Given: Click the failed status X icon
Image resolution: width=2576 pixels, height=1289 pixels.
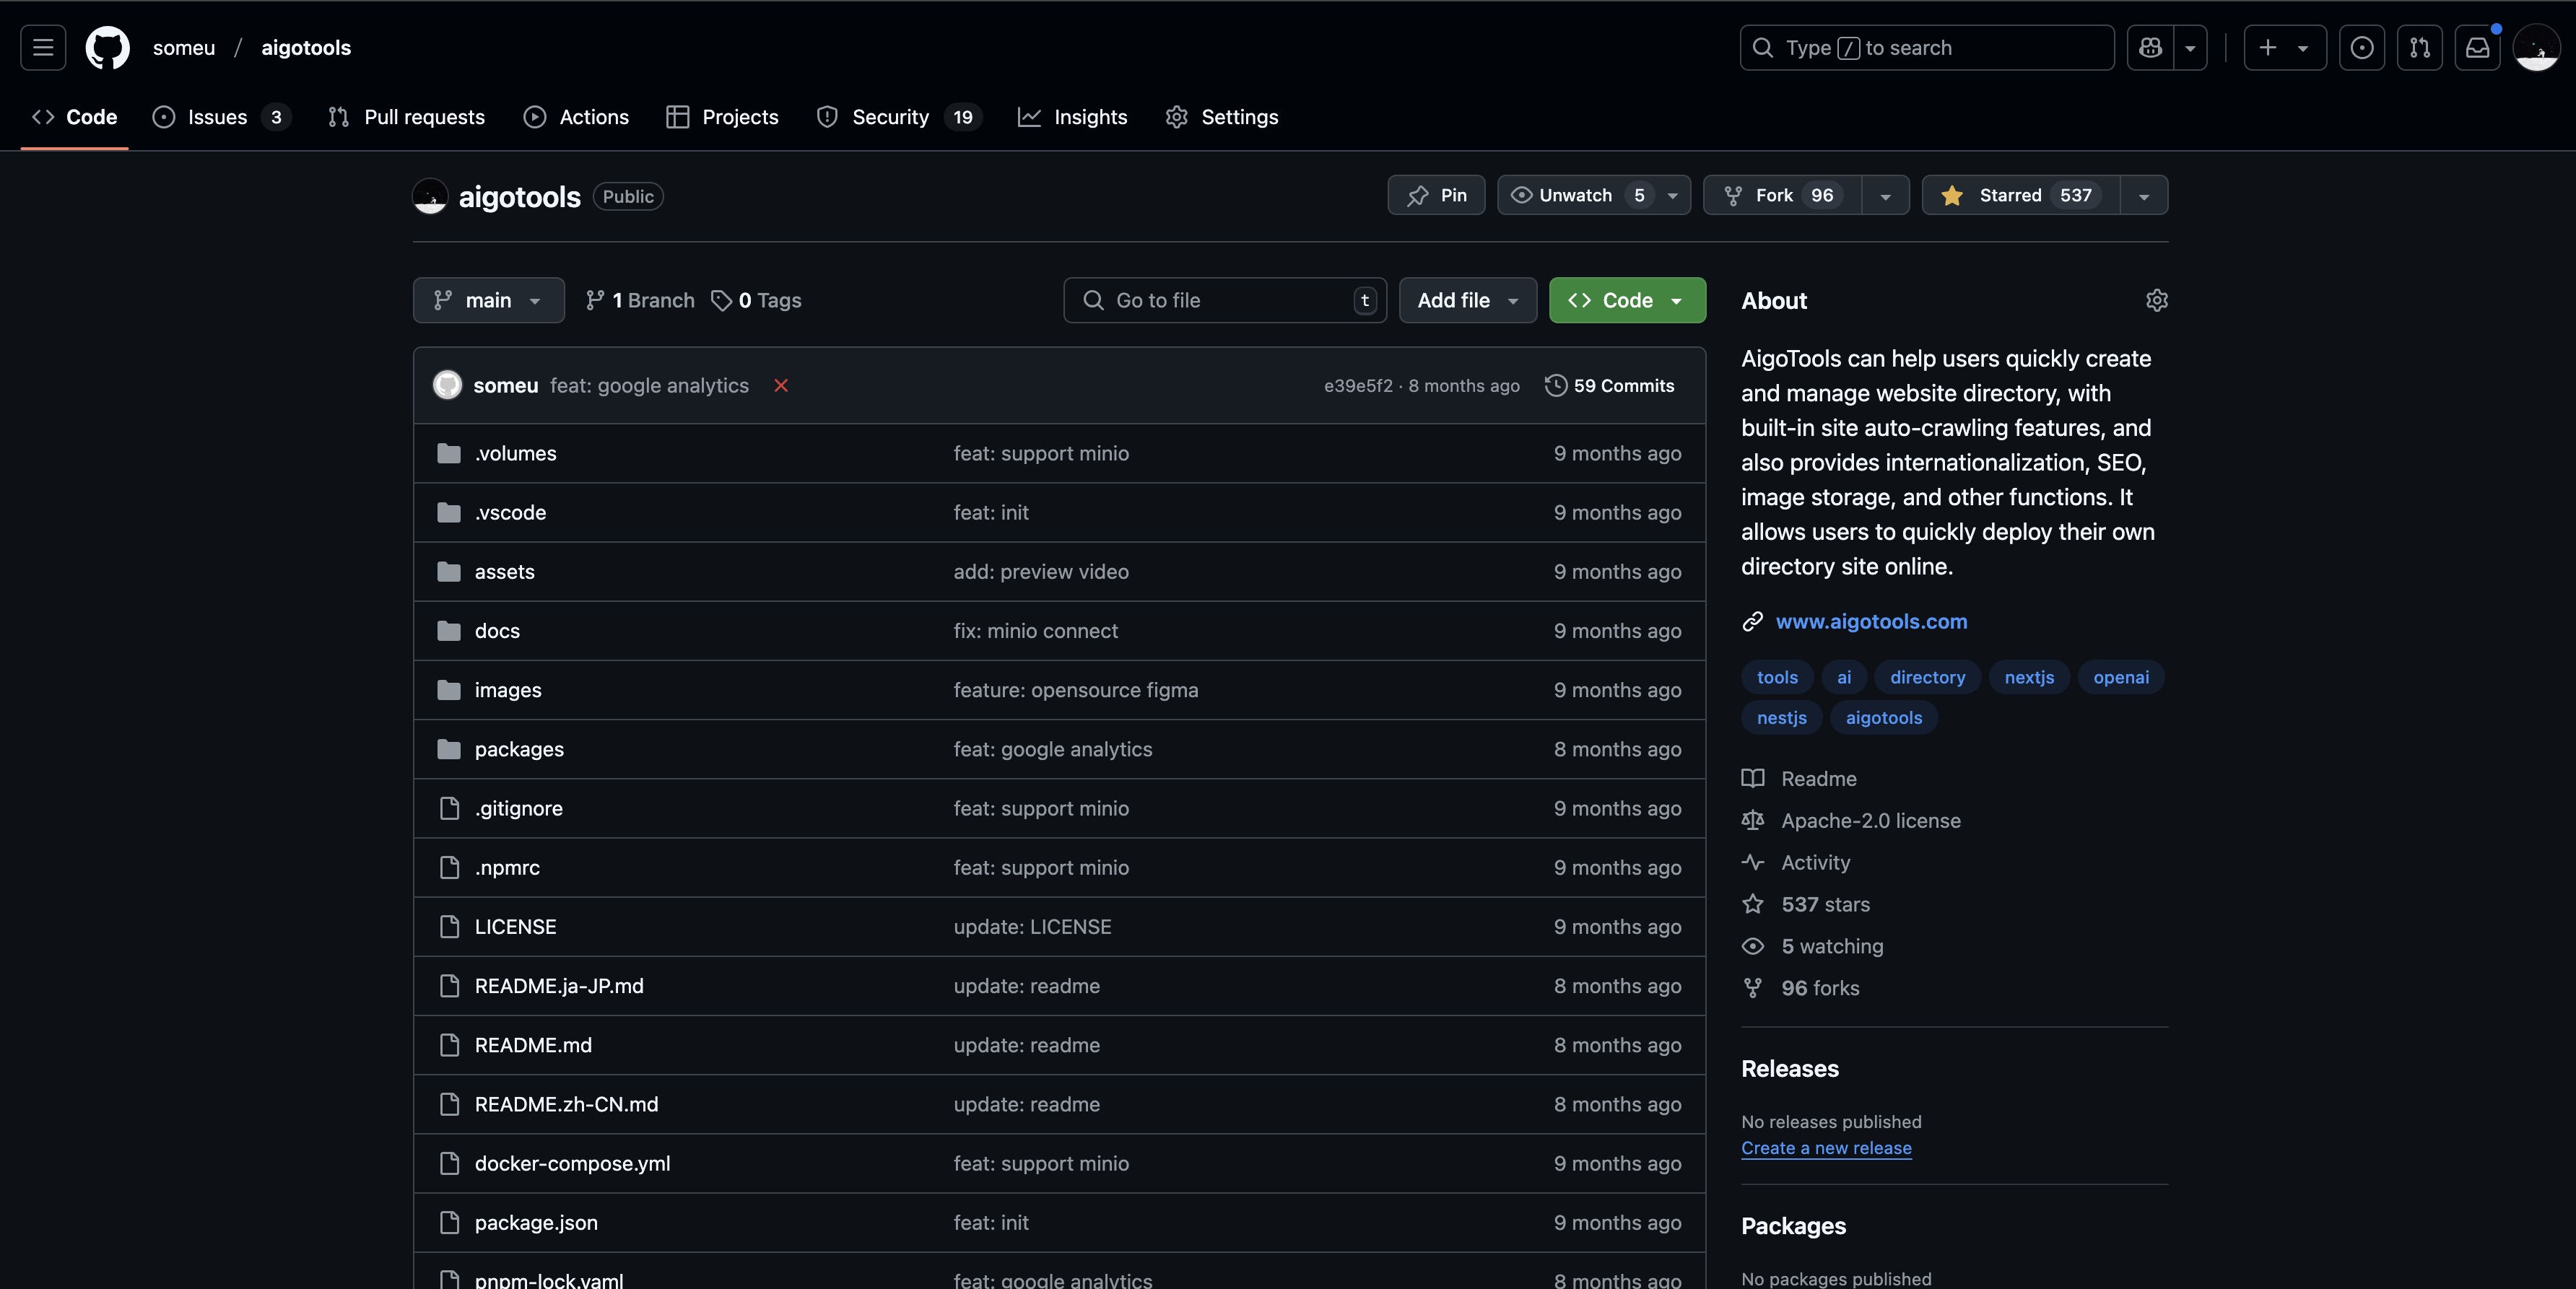Looking at the screenshot, I should point(781,386).
